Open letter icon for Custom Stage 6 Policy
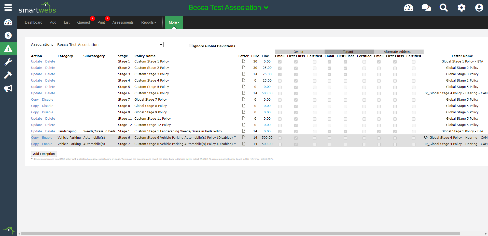Viewport: 488px width, 236px height. 244,93
